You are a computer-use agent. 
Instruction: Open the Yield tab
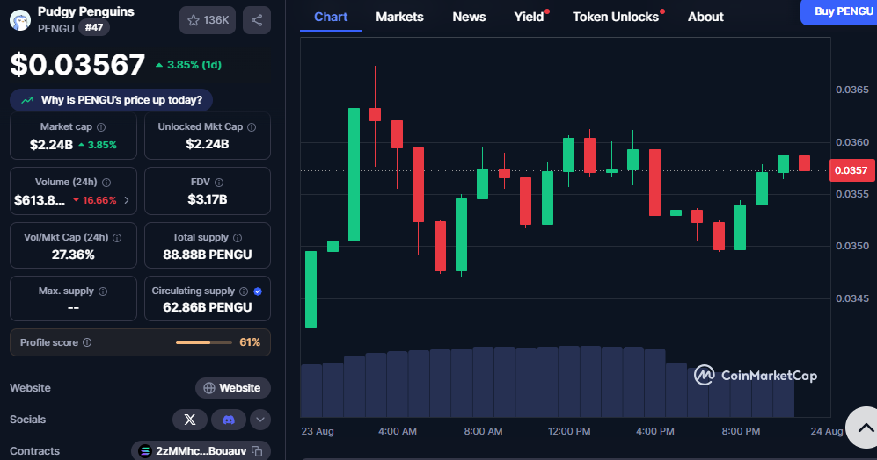[530, 17]
